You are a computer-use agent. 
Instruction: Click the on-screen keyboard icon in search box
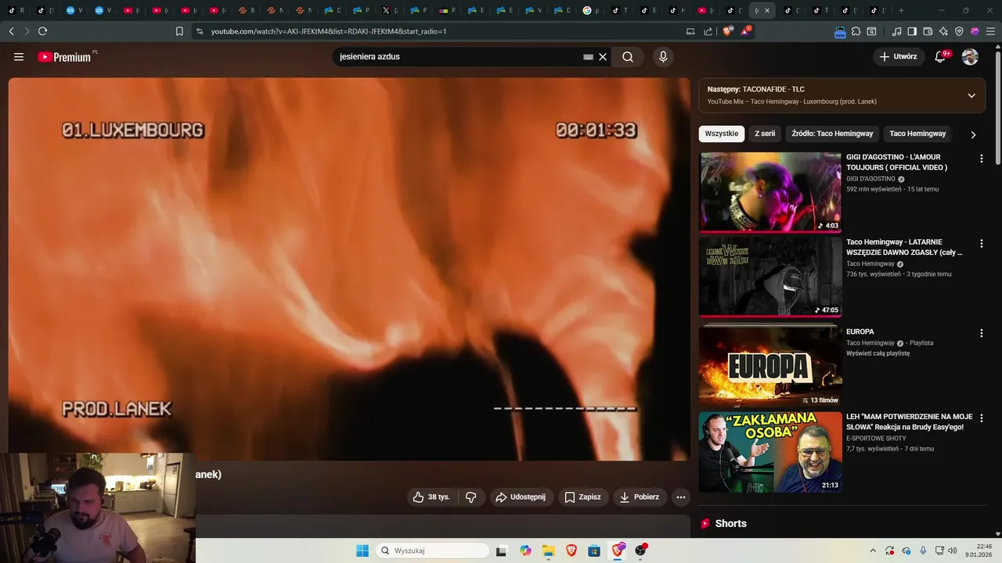point(588,57)
